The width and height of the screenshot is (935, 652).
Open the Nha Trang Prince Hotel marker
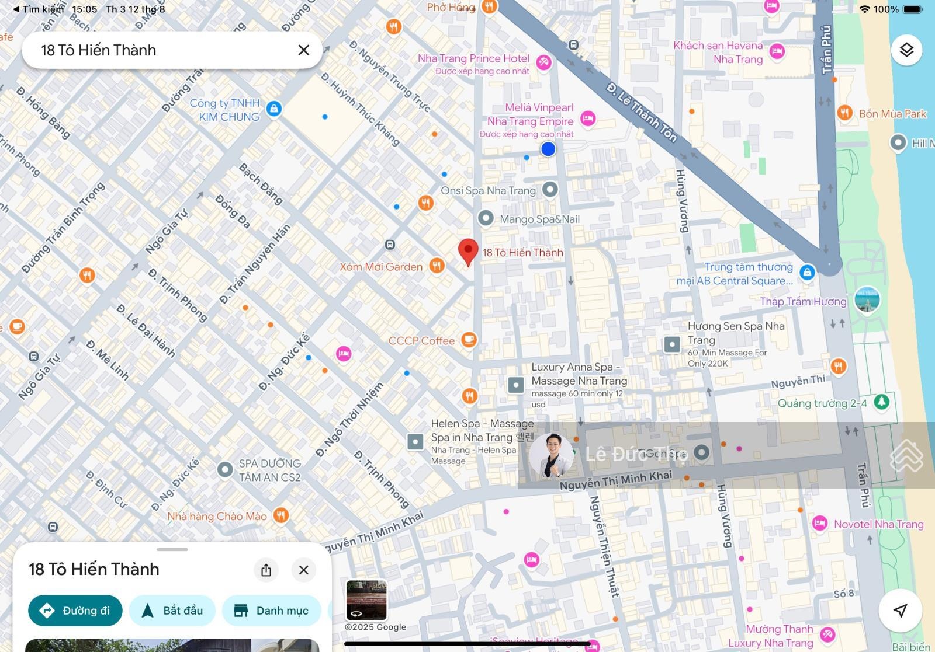point(544,62)
